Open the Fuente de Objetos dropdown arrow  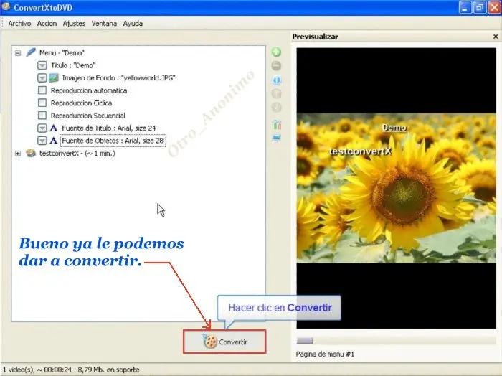(42, 141)
